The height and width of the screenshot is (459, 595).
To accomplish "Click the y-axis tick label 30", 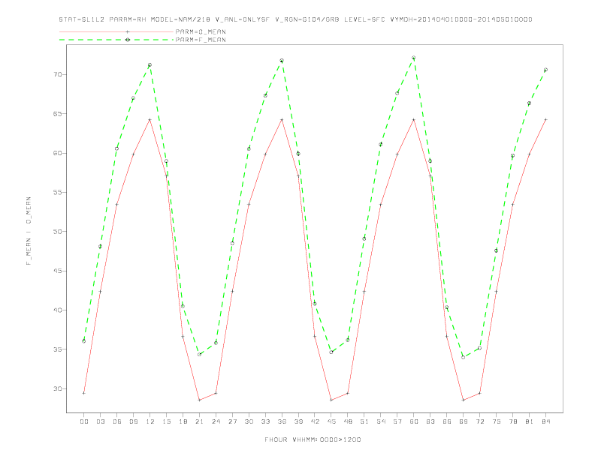I will pyautogui.click(x=57, y=388).
